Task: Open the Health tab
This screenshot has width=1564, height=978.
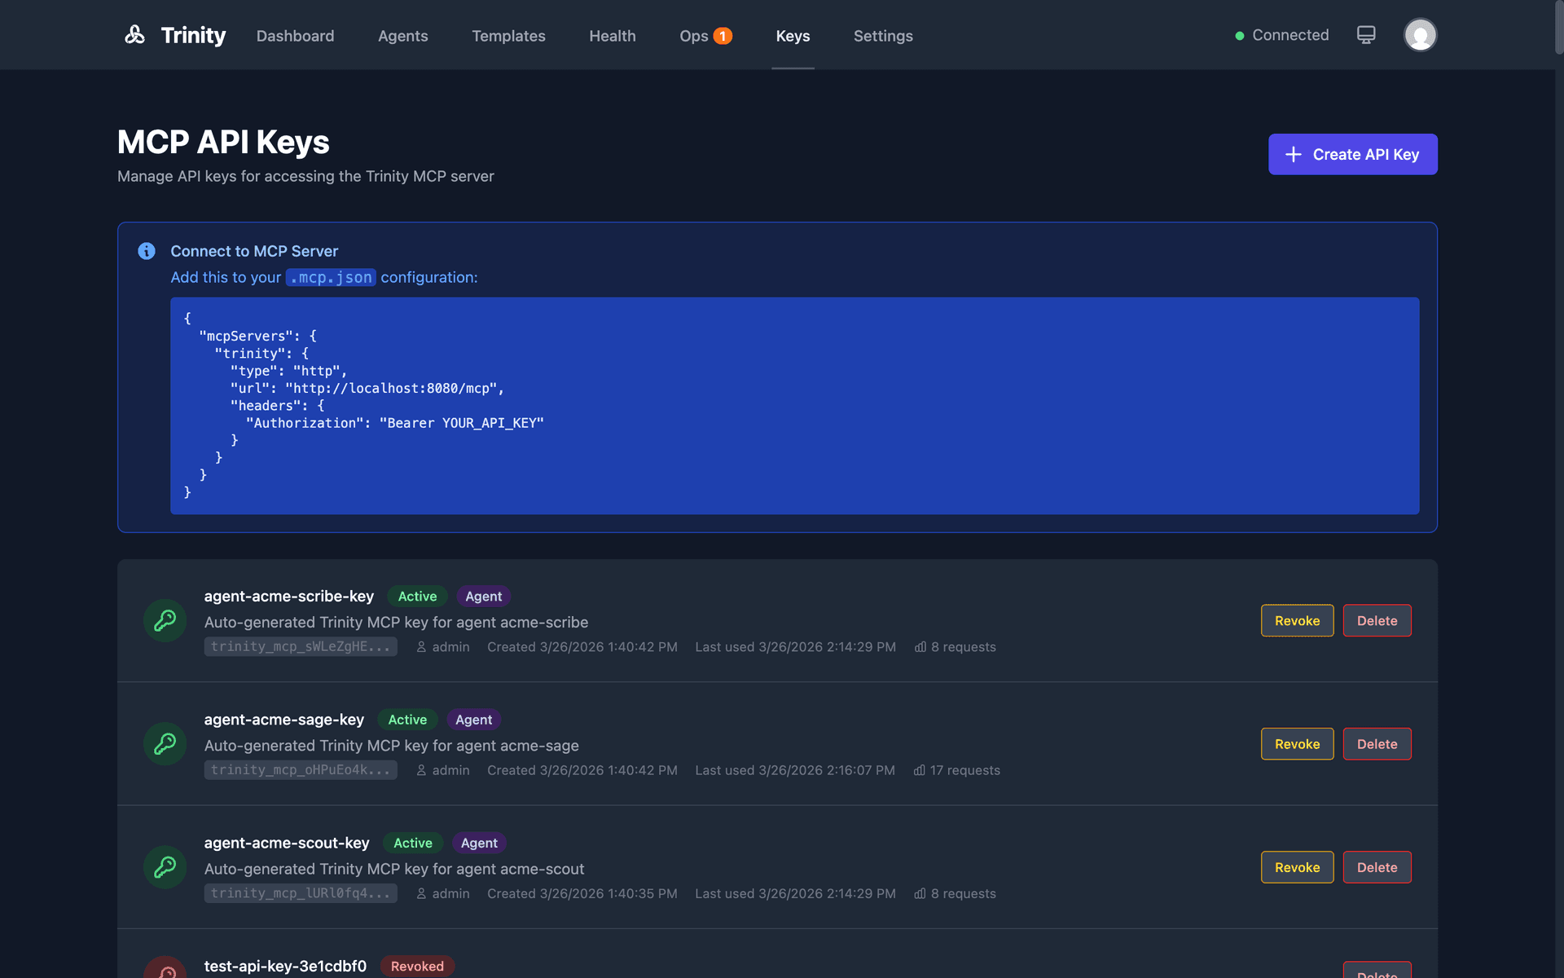Action: click(x=612, y=36)
